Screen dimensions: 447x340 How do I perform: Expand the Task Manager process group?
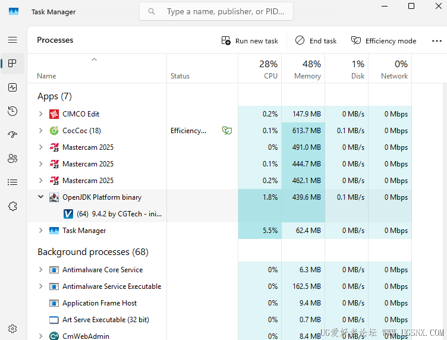pyautogui.click(x=41, y=231)
